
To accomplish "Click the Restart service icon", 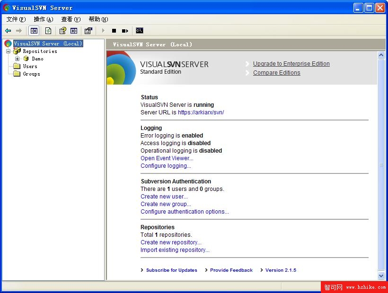I will (x=125, y=31).
